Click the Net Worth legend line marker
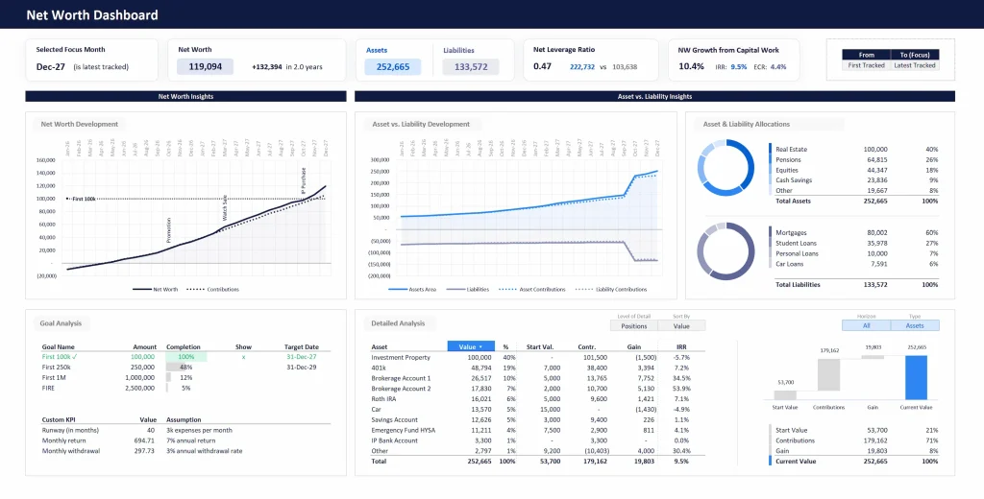The image size is (984, 499). tap(141, 289)
